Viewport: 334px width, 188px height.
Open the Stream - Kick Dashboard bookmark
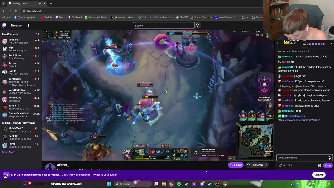tap(97, 17)
